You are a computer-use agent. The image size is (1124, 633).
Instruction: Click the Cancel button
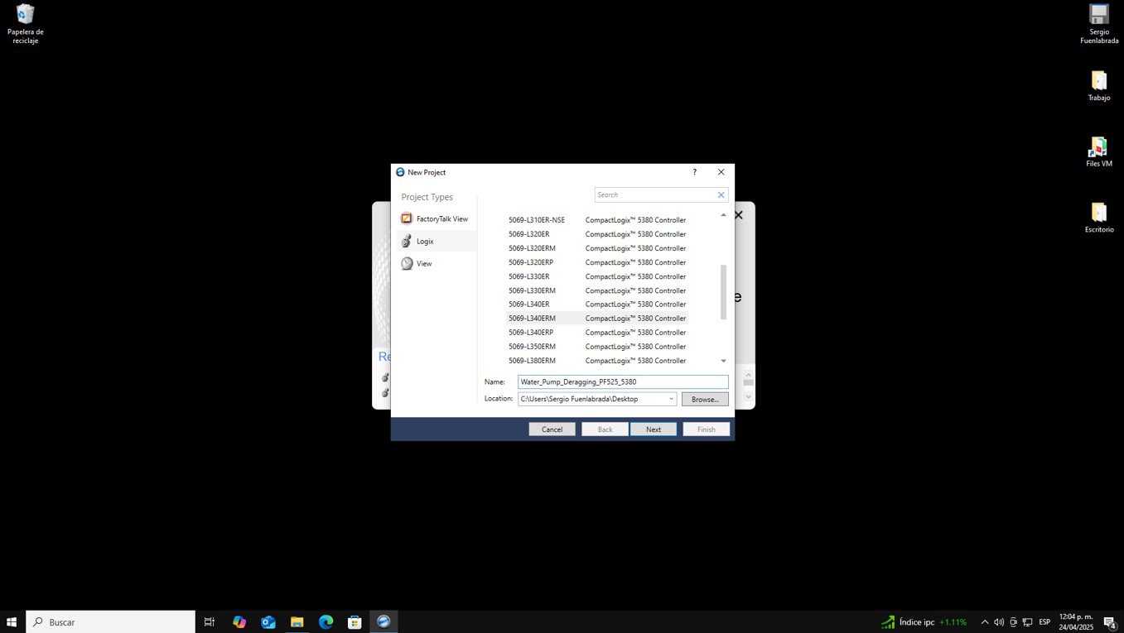552,429
